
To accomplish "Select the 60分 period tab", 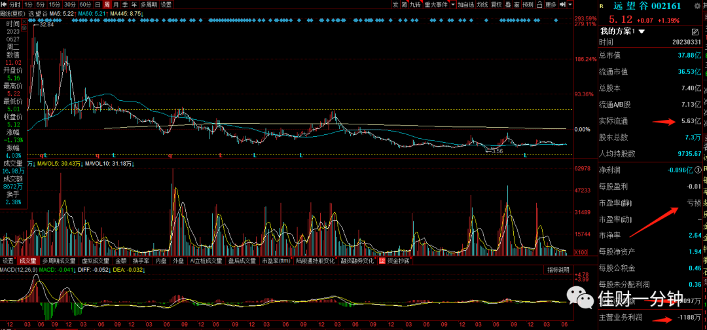I will 86,5.
